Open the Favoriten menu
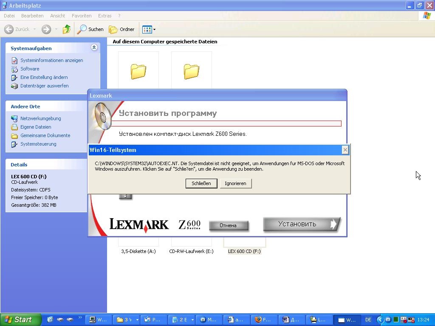The height and width of the screenshot is (326, 435). click(x=82, y=16)
